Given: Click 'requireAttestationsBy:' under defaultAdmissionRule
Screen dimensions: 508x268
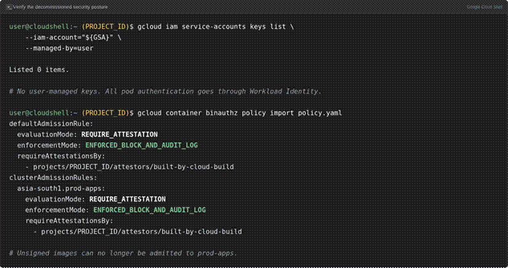Looking at the screenshot, I should [62, 156].
